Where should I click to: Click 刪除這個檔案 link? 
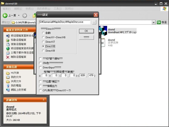pyautogui.click(x=19, y=57)
